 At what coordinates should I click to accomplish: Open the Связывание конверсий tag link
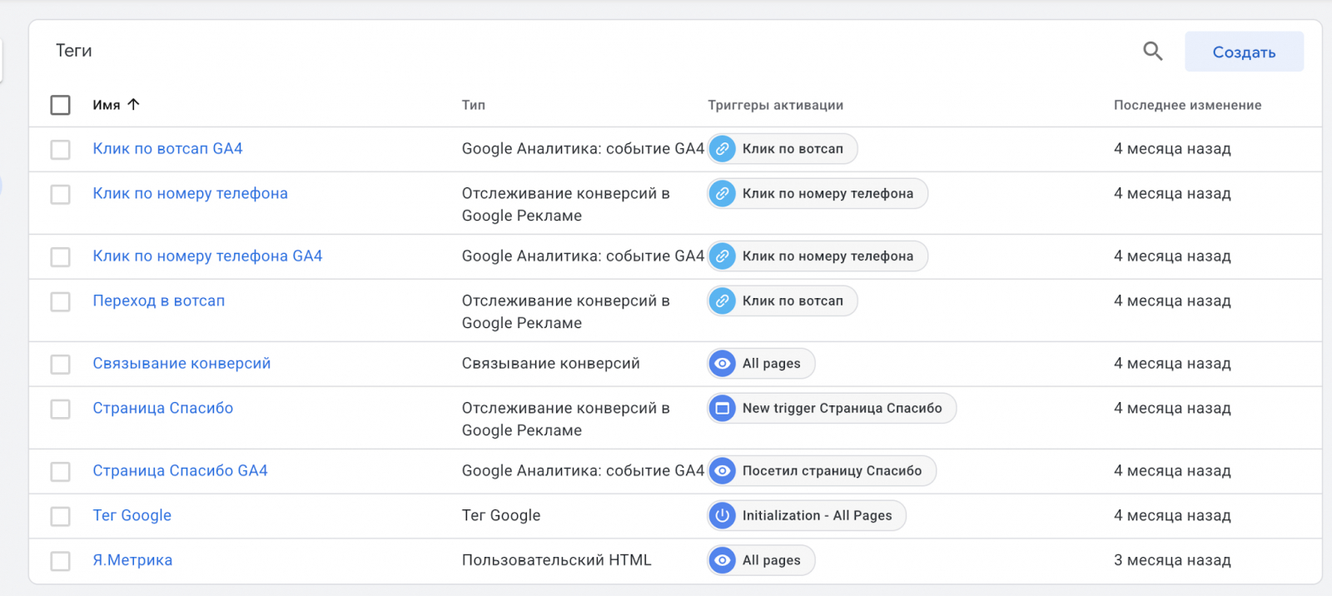pos(181,364)
